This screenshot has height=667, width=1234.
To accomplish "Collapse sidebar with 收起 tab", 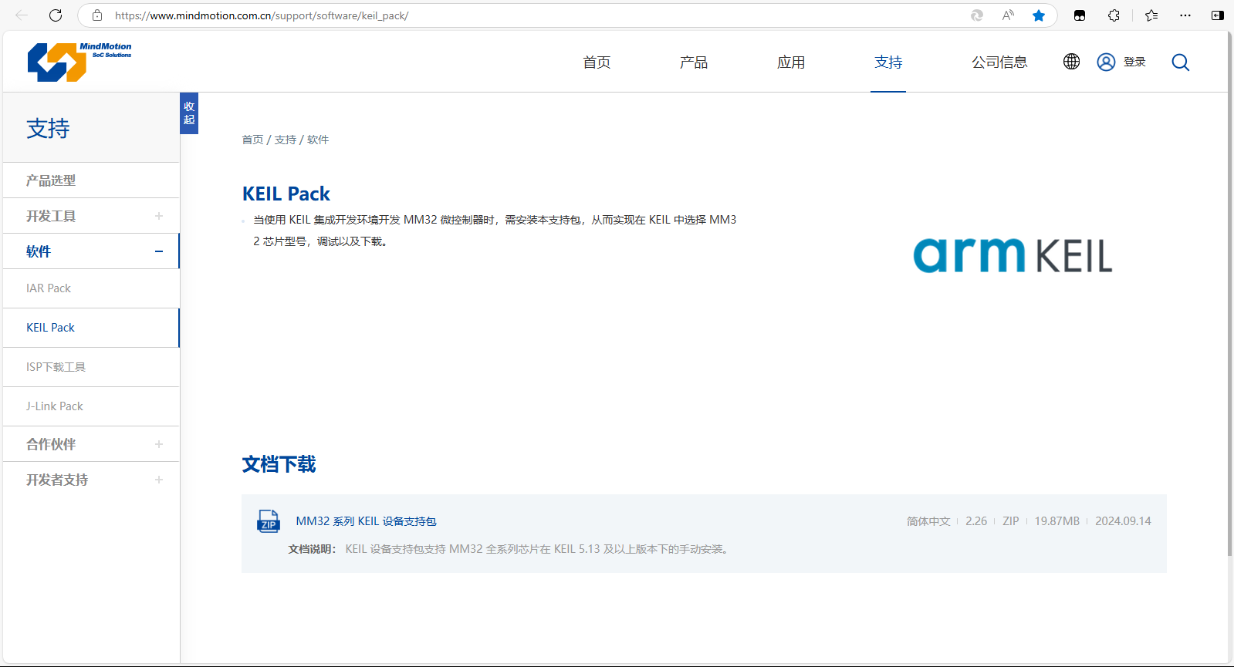I will click(189, 113).
